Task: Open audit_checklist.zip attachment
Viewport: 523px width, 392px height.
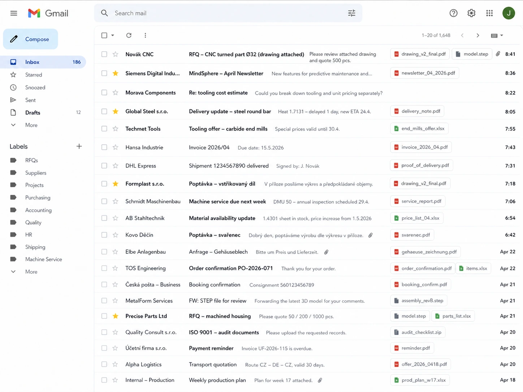Action: point(418,332)
